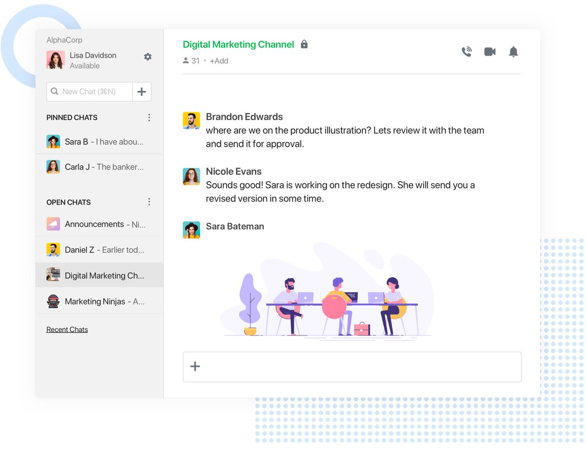Open Daniel Z chat
586x459 pixels.
[99, 250]
